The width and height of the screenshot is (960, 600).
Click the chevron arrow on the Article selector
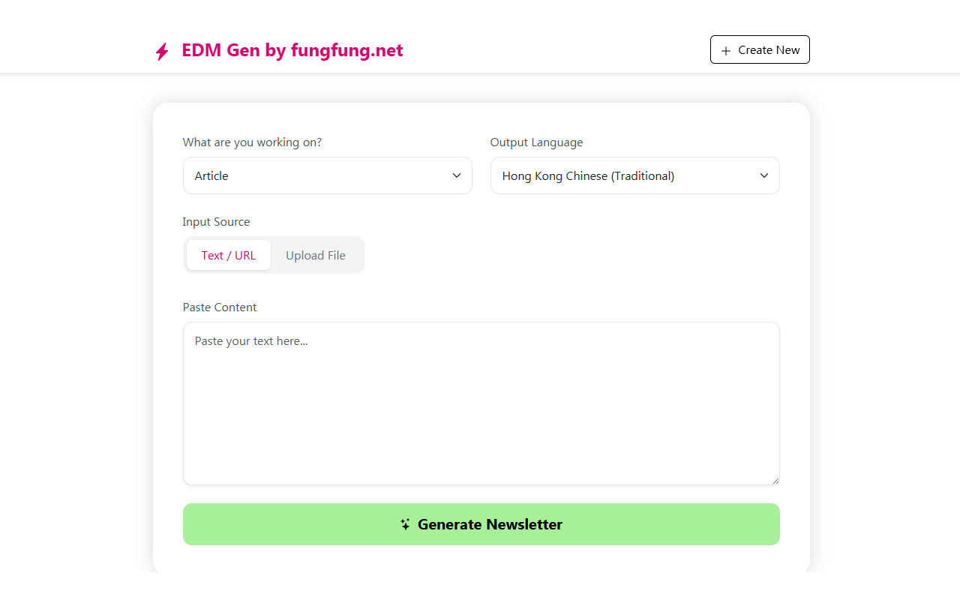click(456, 175)
